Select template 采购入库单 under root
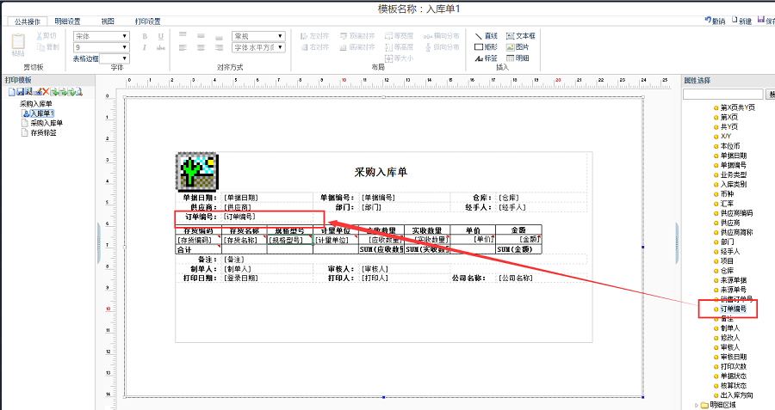The image size is (775, 410). click(46, 123)
